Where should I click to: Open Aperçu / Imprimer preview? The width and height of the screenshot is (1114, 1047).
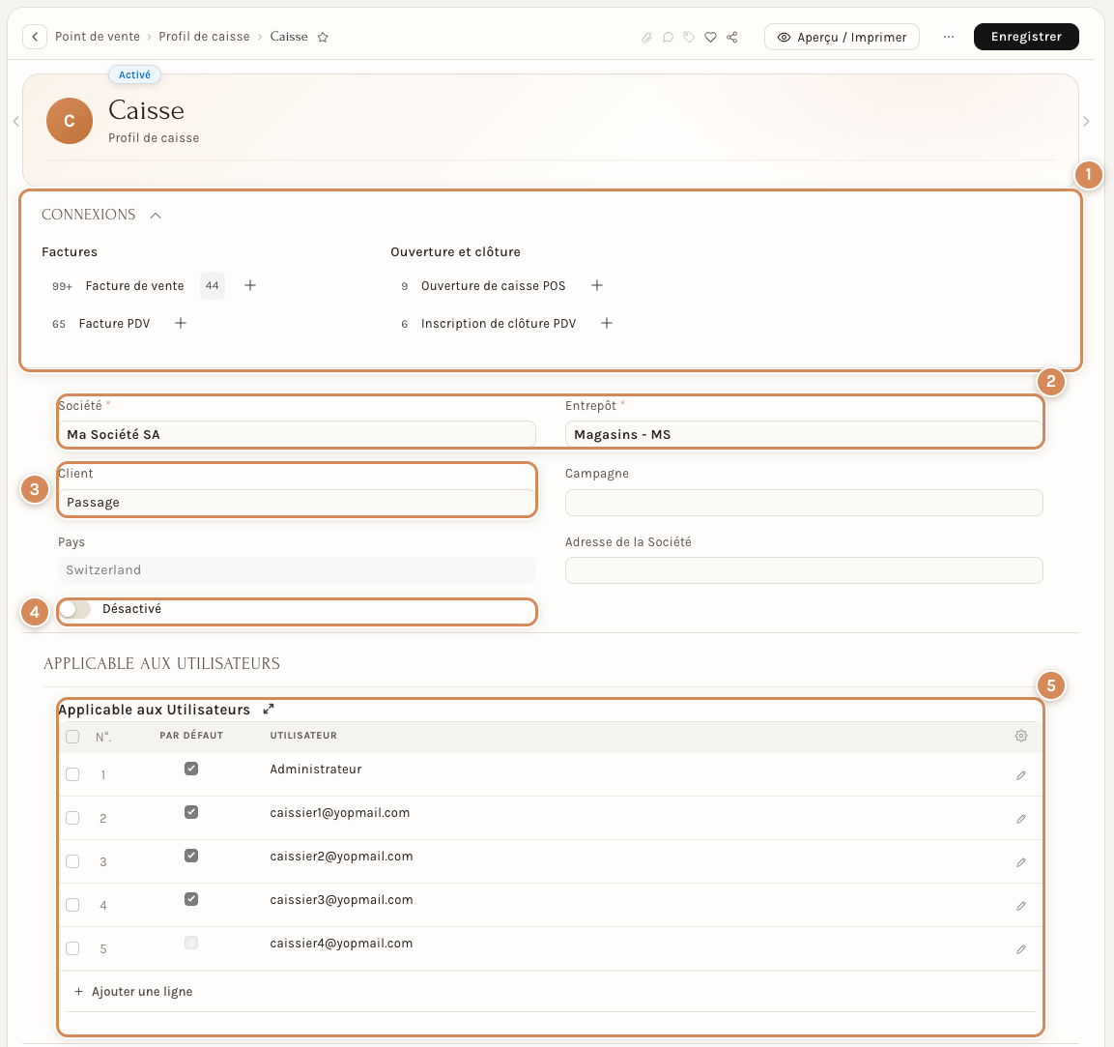click(842, 37)
